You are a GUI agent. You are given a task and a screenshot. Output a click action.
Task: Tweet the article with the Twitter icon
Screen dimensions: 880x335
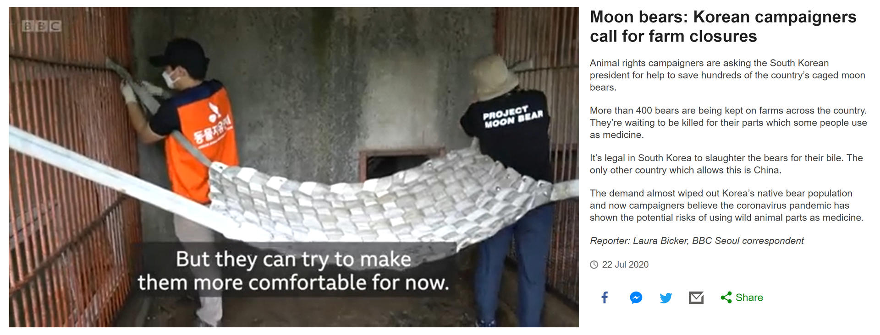[x=666, y=298]
